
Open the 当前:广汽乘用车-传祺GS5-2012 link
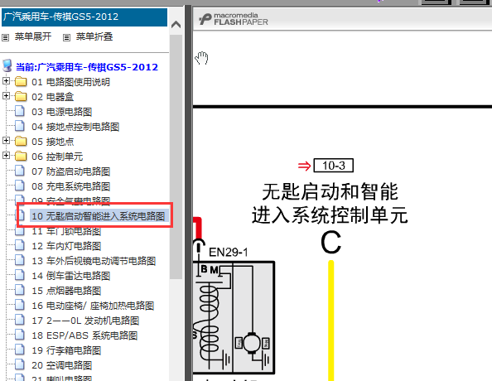tap(87, 67)
